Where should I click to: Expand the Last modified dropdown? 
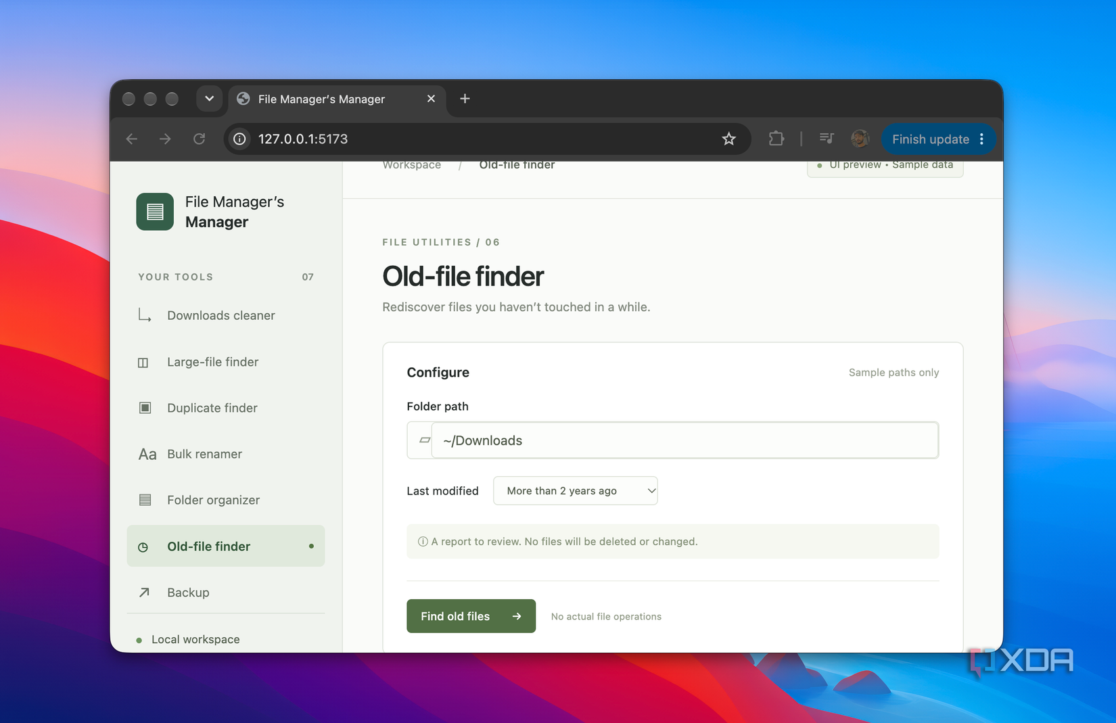tap(576, 491)
